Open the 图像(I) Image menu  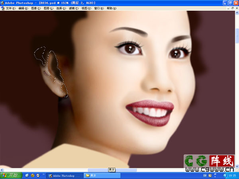coord(36,8)
